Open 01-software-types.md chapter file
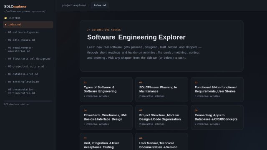Image resolution: width=267 pixels, height=150 pixels. [x=28, y=32]
